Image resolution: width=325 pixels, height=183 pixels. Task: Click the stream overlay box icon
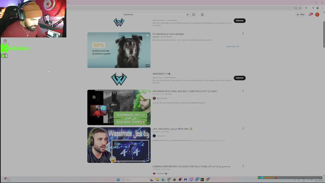point(5,41)
